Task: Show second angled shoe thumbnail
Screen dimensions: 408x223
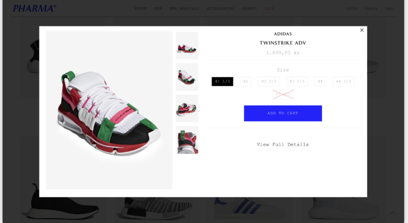Action: click(187, 77)
